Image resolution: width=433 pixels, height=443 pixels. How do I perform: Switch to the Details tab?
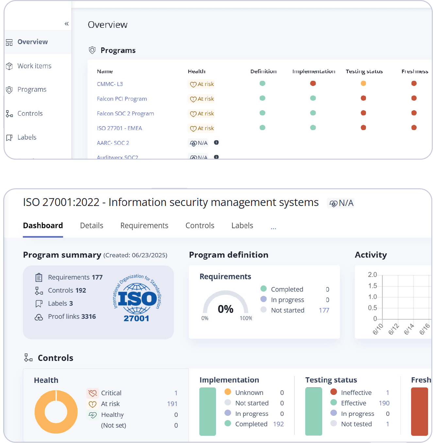[x=92, y=226]
